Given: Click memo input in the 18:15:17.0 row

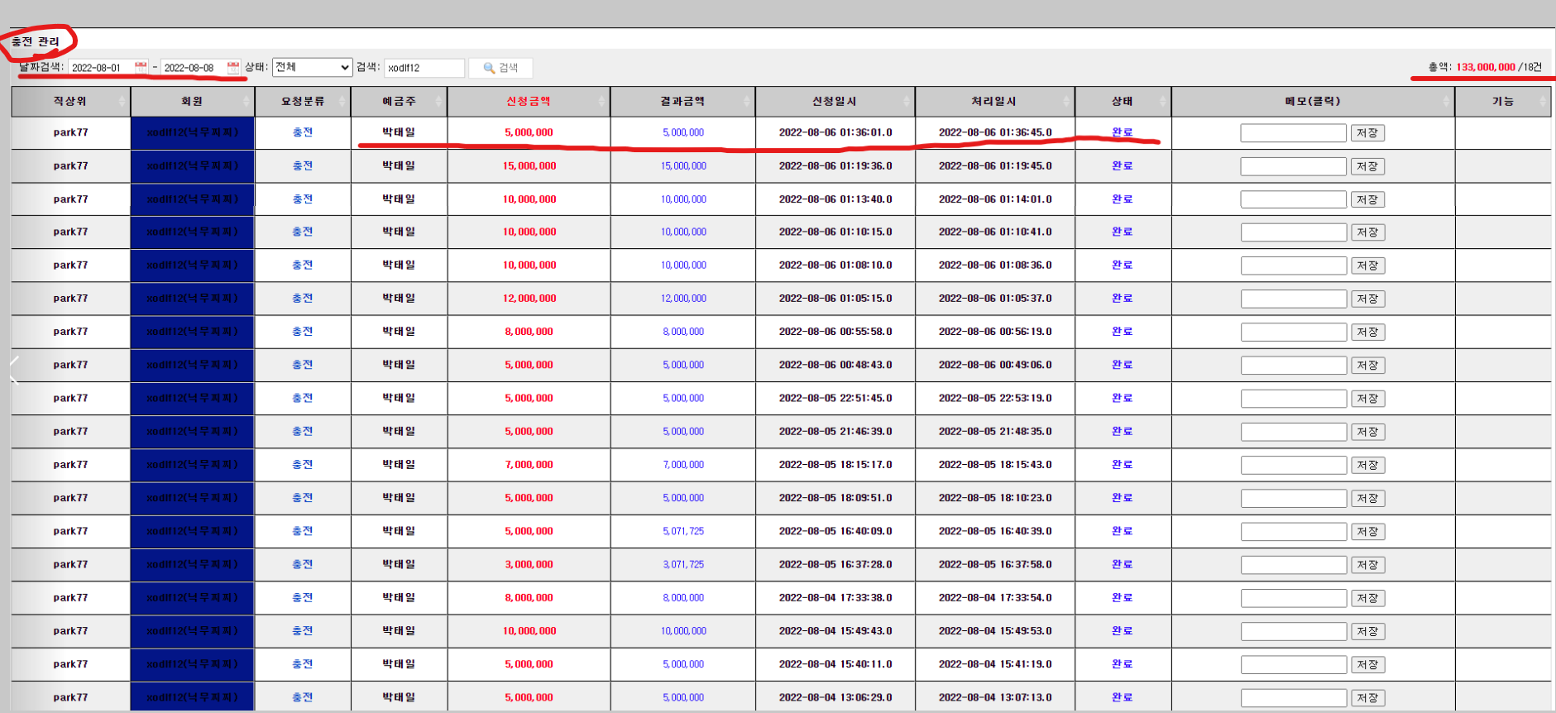Looking at the screenshot, I should coord(1294,465).
